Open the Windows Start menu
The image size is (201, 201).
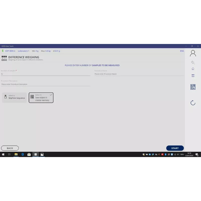3,155
